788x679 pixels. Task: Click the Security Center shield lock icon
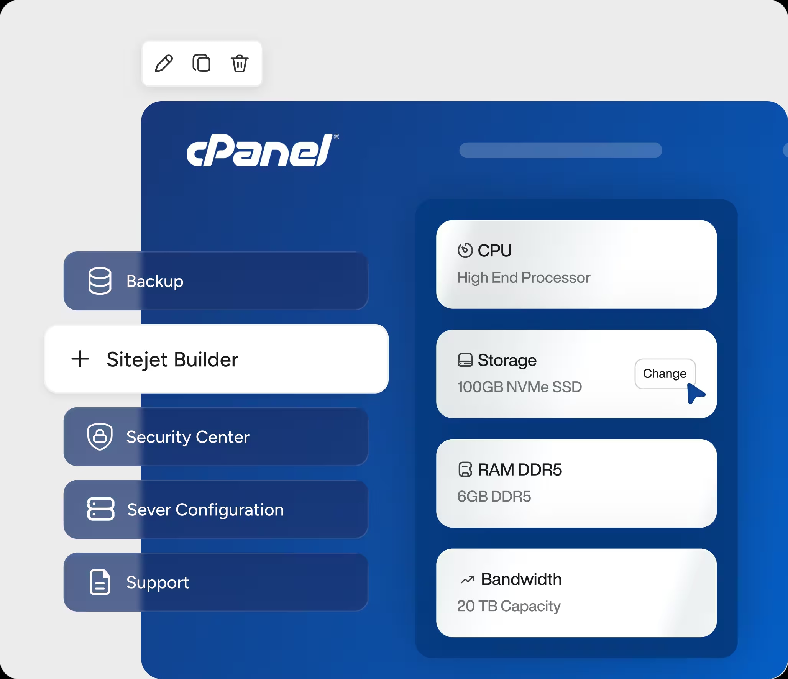point(100,436)
